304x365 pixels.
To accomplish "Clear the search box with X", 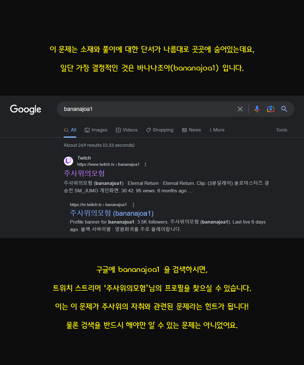I will click(x=240, y=109).
